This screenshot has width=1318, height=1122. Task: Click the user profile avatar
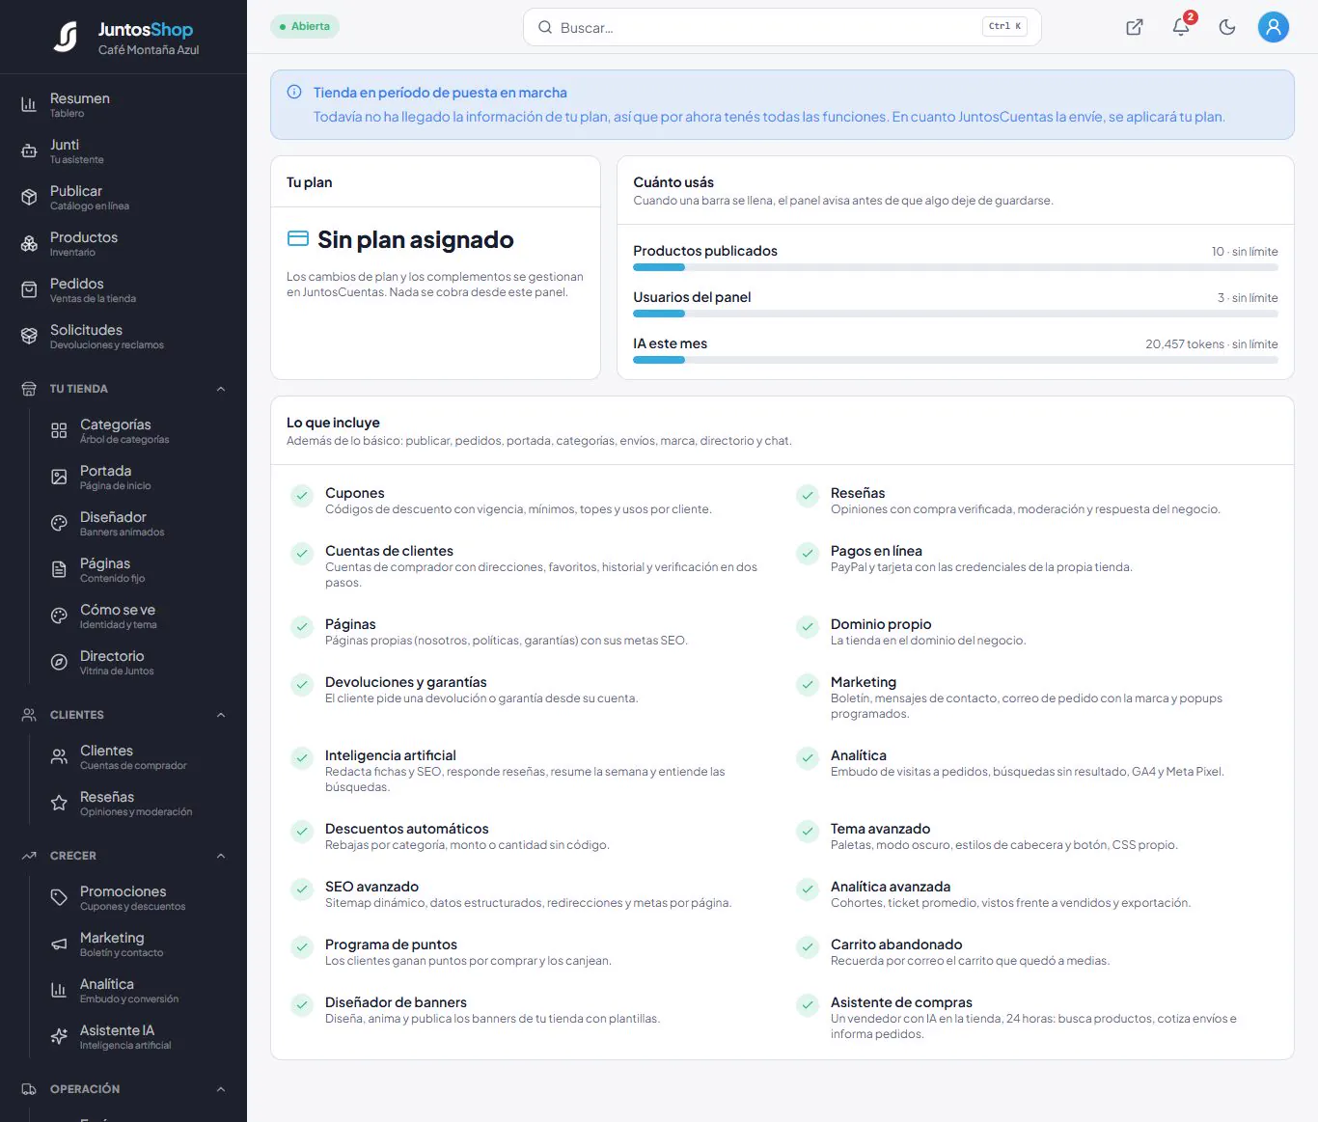coord(1274,27)
